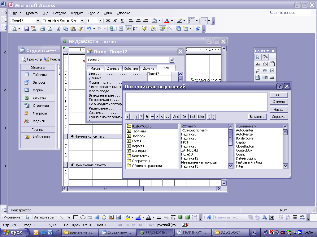
Task: Toggle Italic formatting button
Action: [x=115, y=21]
